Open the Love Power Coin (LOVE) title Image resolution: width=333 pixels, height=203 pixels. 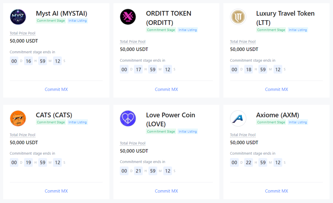pyautogui.click(x=170, y=119)
